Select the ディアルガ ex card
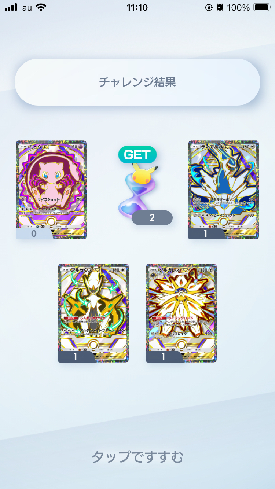Viewport: 275px width, 489px height. pos(224,190)
